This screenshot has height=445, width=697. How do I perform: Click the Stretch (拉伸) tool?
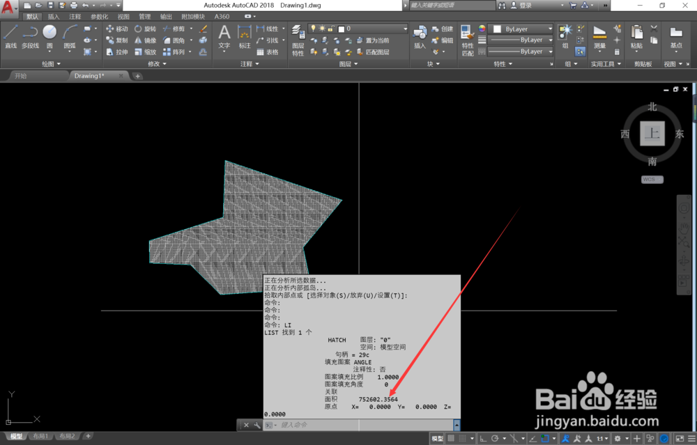[117, 52]
